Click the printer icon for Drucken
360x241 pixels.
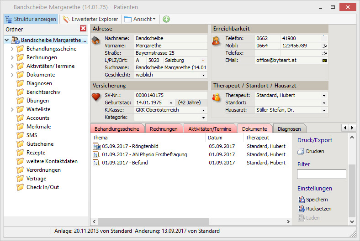301,151
